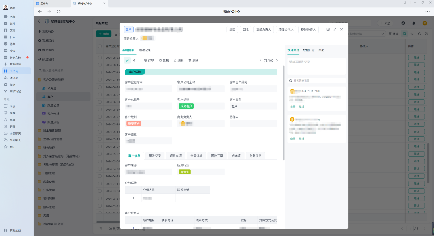Screen dimensions: 434x236
Task: Check the row 2024-06-28 checkbox
Action: tap(100, 87)
